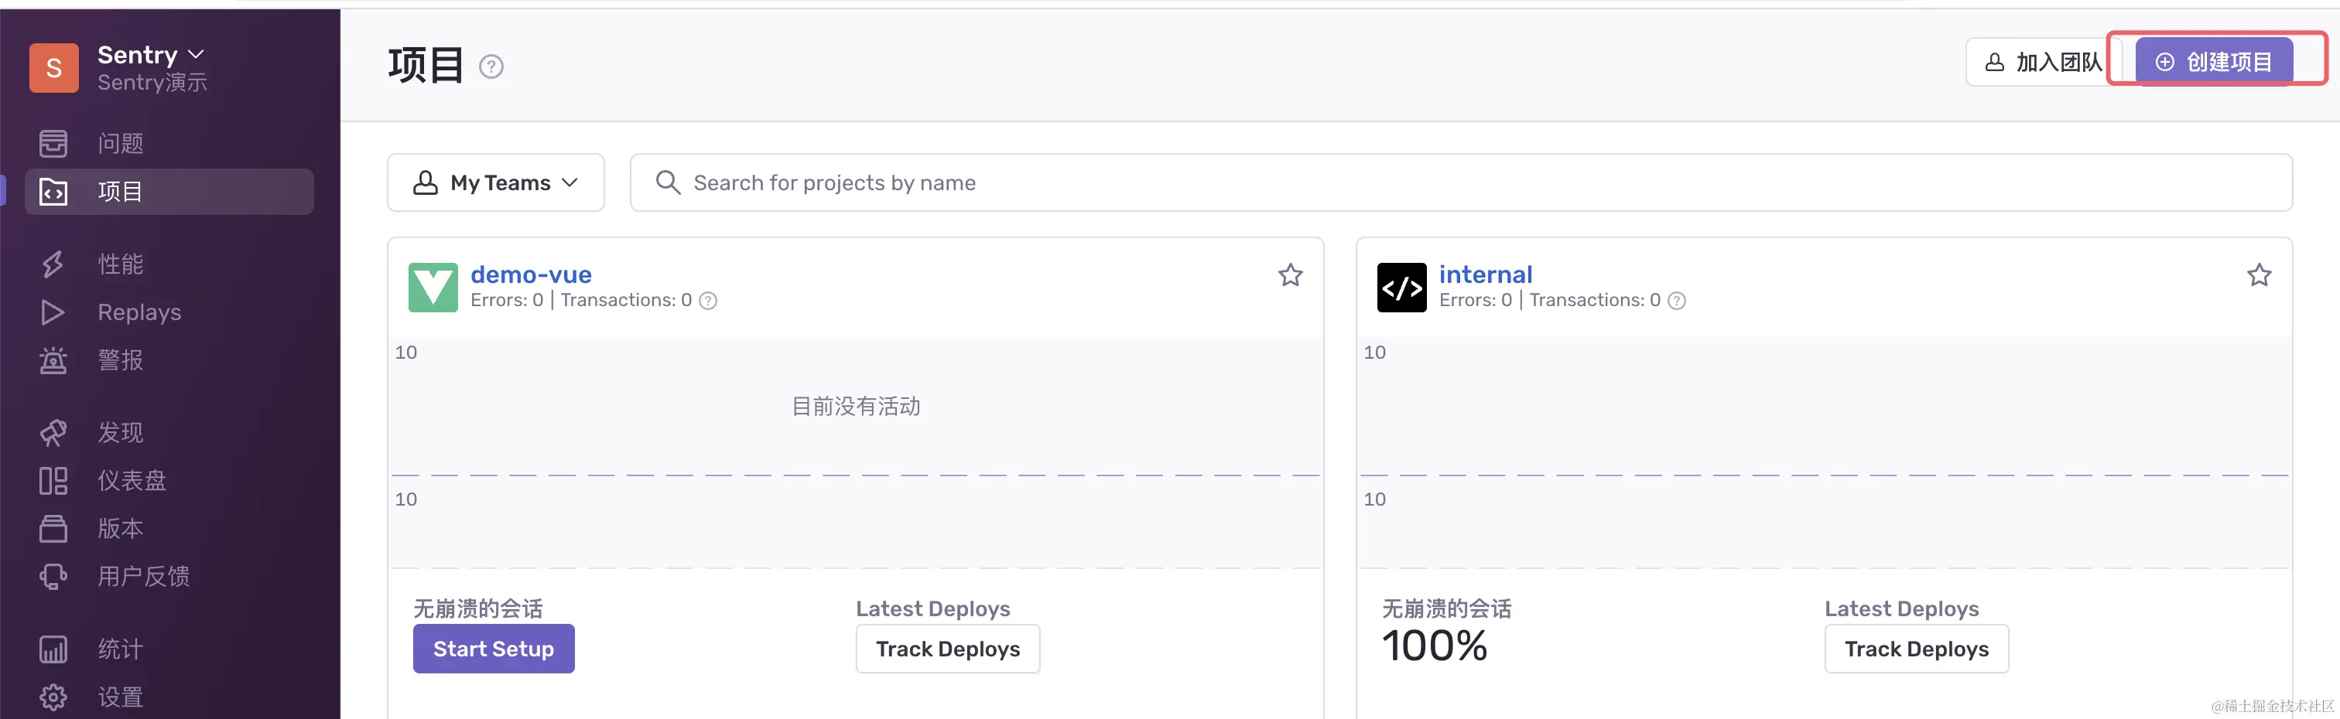Viewport: 2340px width, 719px height.
Task: Click the Sentry organization avatar
Action: (53, 68)
